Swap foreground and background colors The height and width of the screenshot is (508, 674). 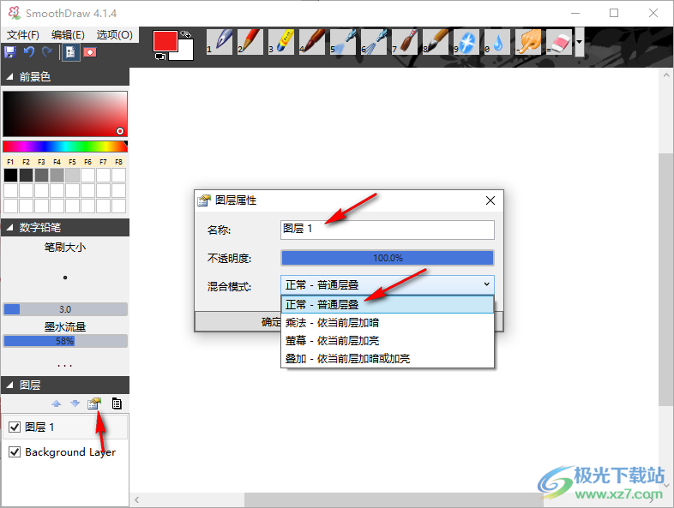coord(186,34)
